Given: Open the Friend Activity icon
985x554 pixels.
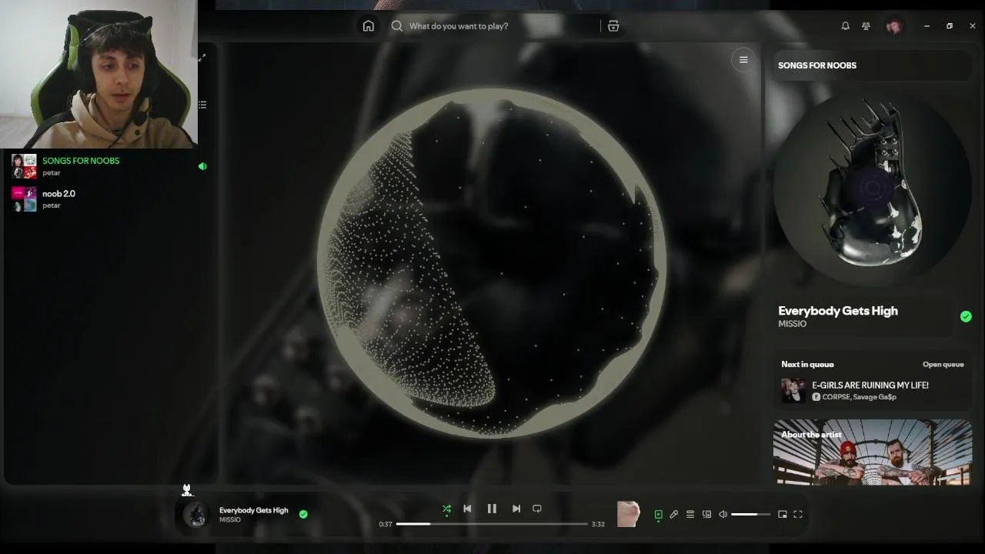Looking at the screenshot, I should point(866,26).
